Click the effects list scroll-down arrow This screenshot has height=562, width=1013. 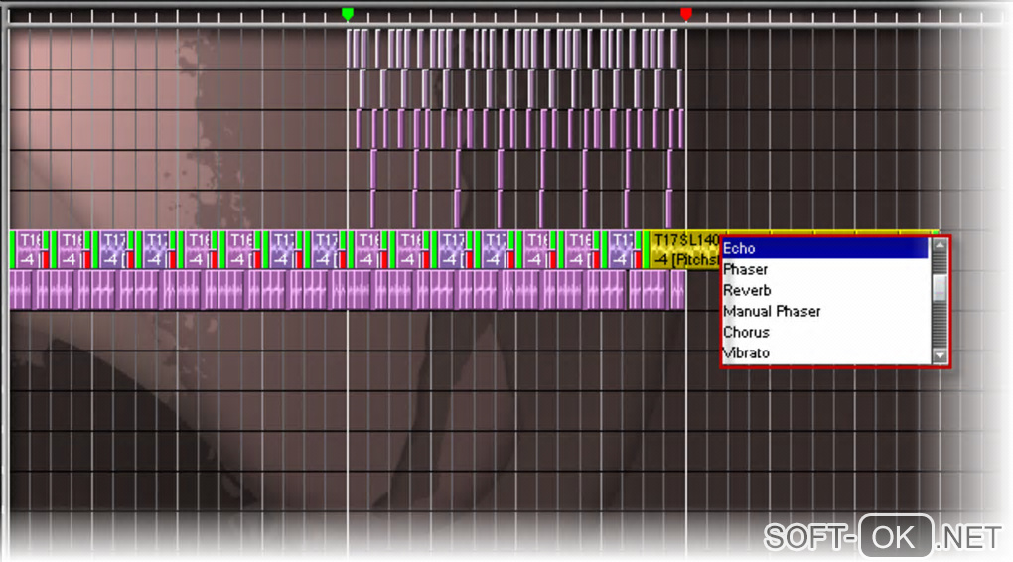tap(940, 355)
